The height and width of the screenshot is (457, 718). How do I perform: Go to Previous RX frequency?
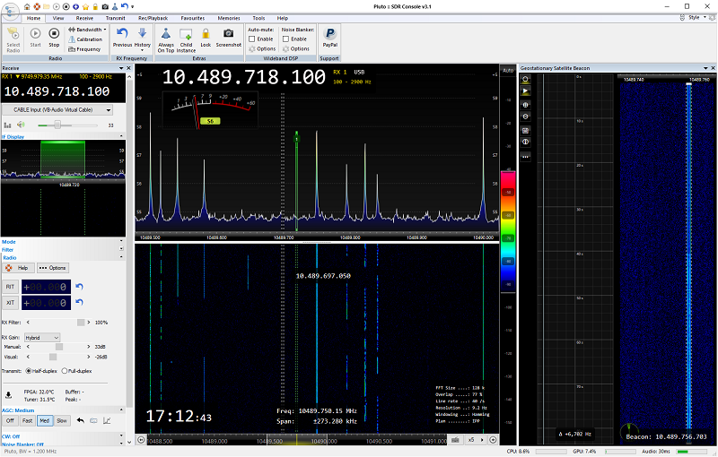tap(122, 38)
